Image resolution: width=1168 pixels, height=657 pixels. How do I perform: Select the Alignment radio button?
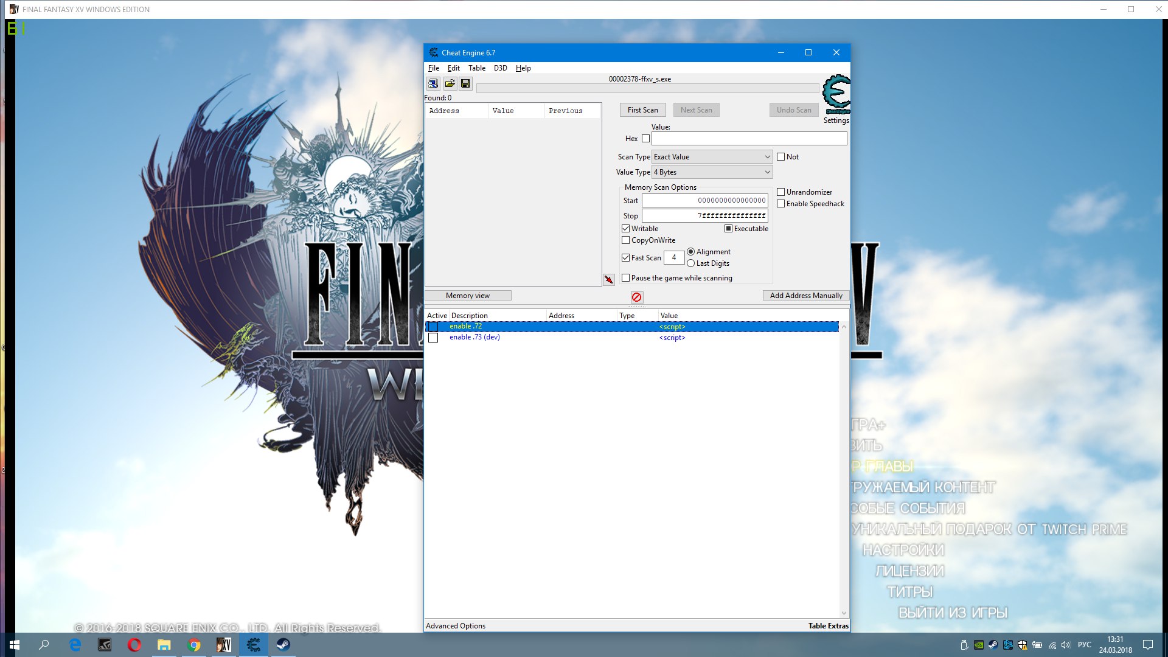point(690,252)
